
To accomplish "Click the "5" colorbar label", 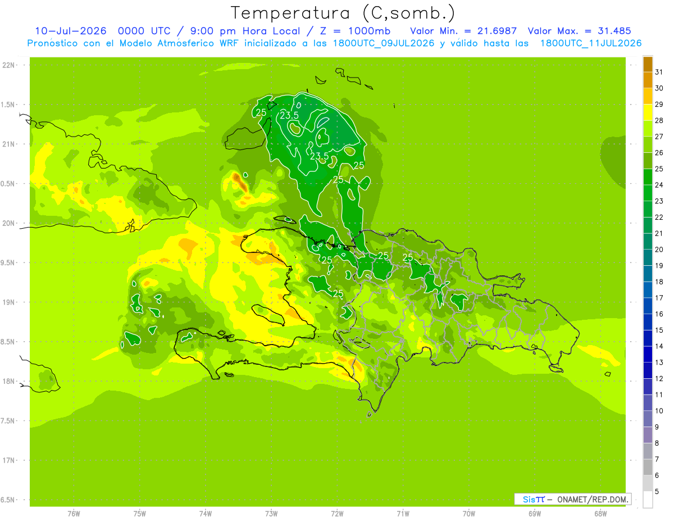I will 657,492.
